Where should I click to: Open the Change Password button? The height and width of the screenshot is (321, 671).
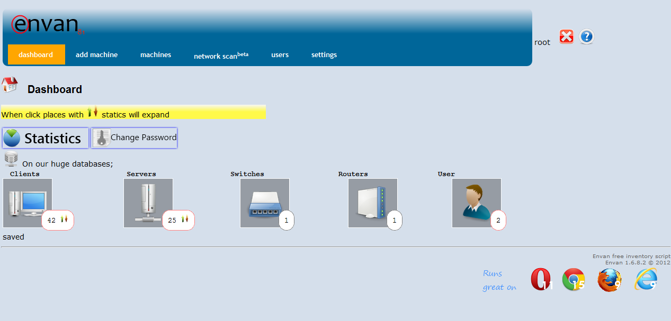[134, 137]
